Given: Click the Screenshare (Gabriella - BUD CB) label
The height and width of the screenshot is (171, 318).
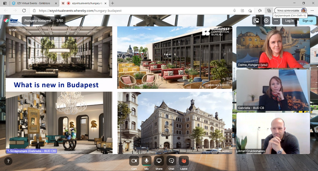Looking at the screenshot, I should 32,151.
